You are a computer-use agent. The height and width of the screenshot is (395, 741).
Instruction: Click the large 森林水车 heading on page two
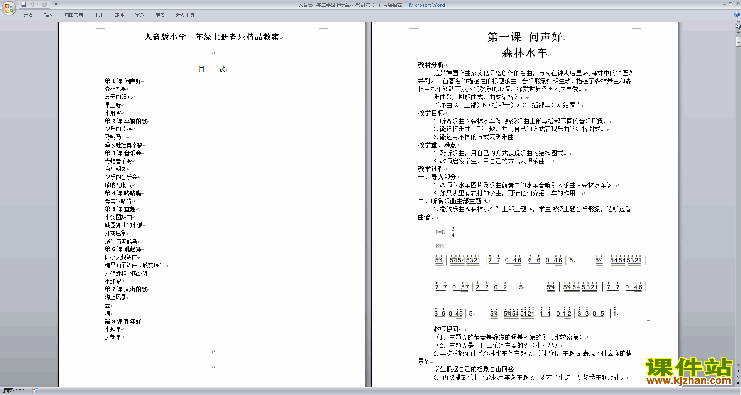tap(525, 53)
